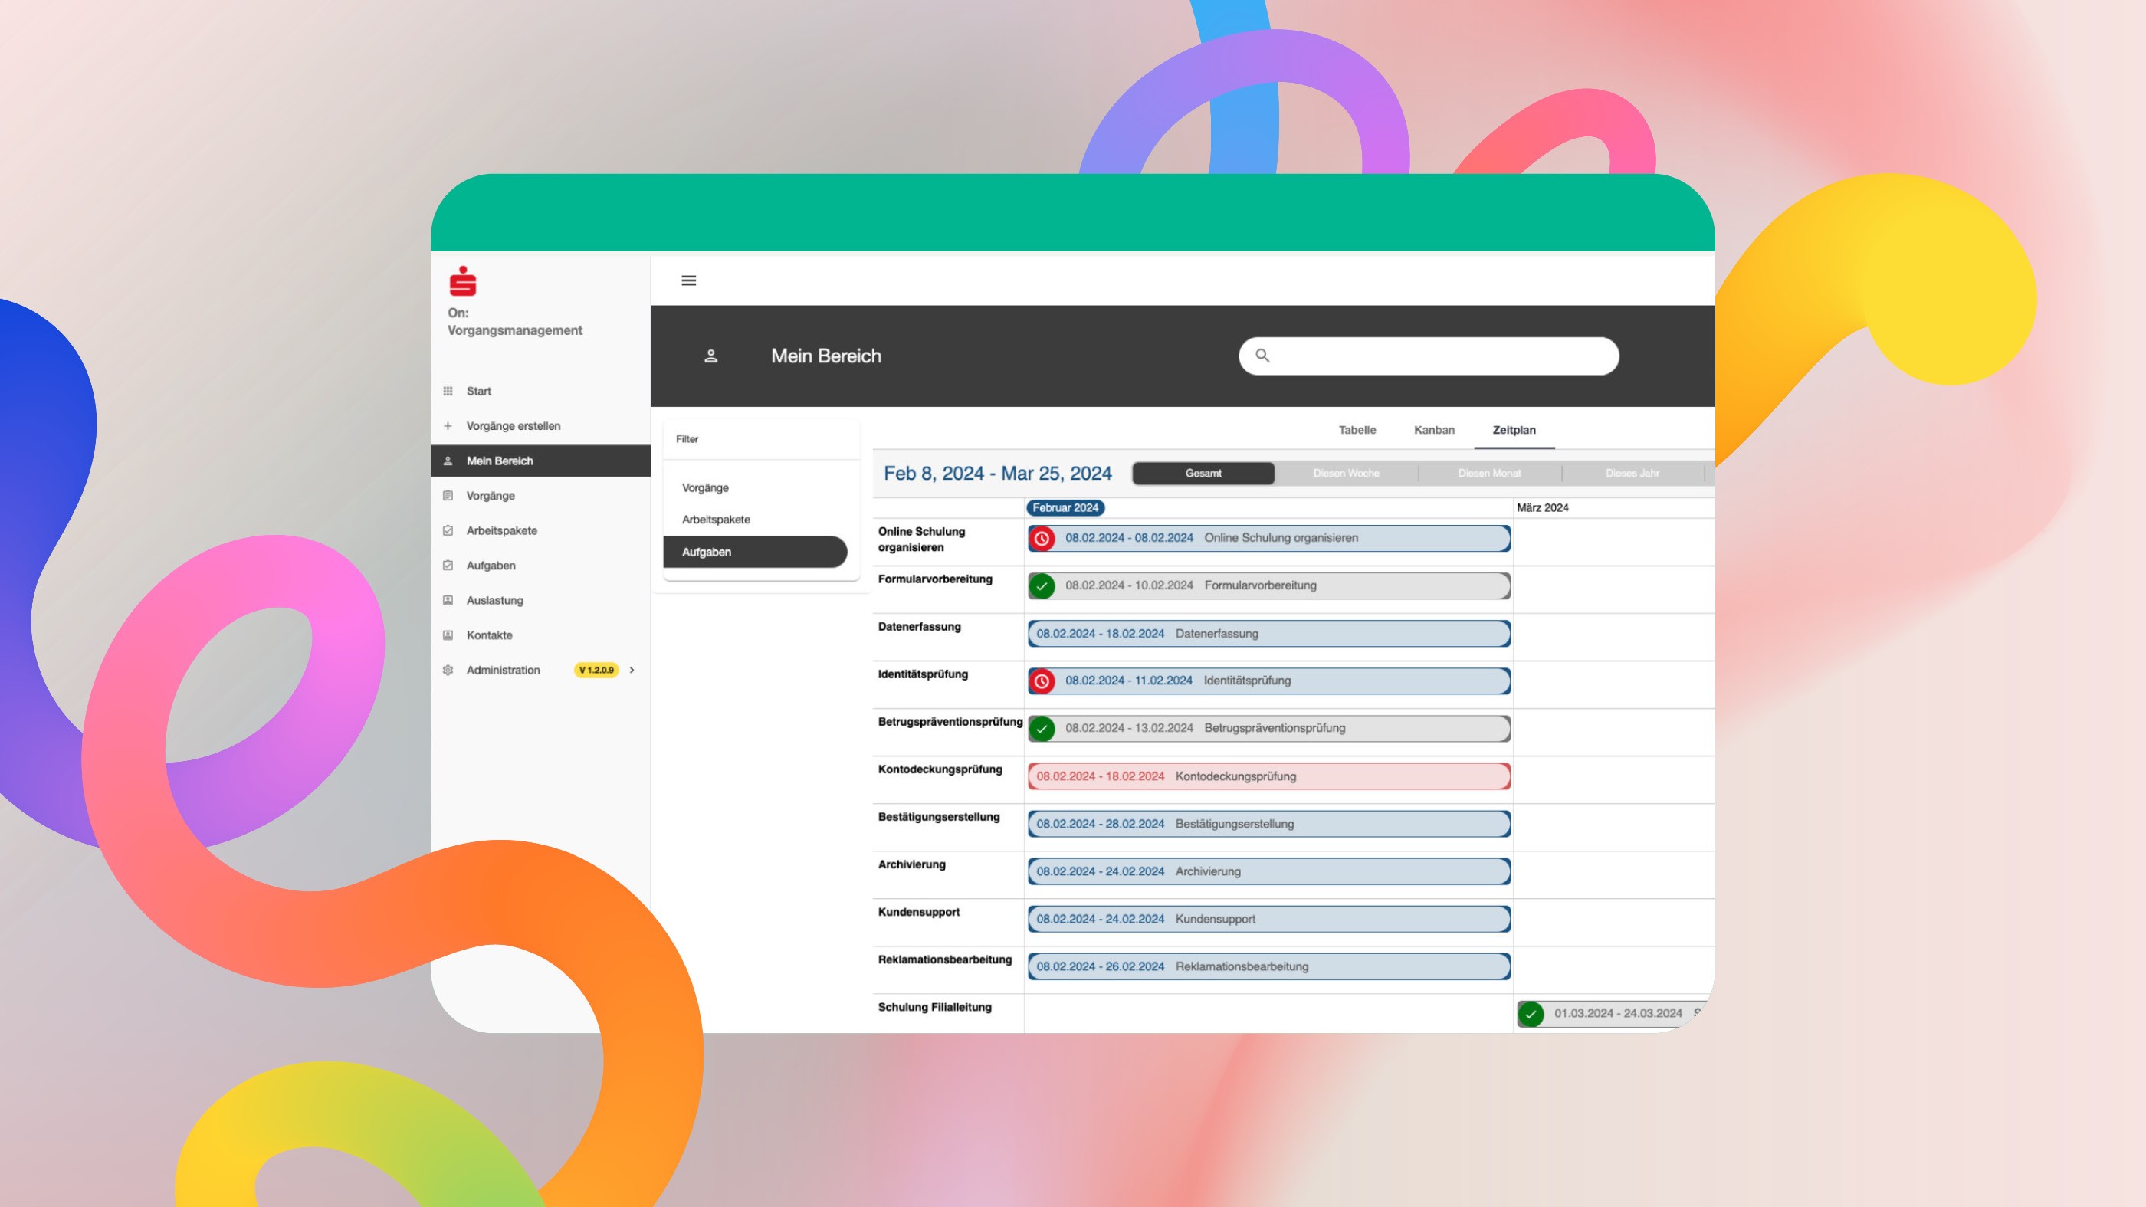Click the red clock icon on Identitätsprüfung task
The height and width of the screenshot is (1207, 2146).
[1043, 681]
